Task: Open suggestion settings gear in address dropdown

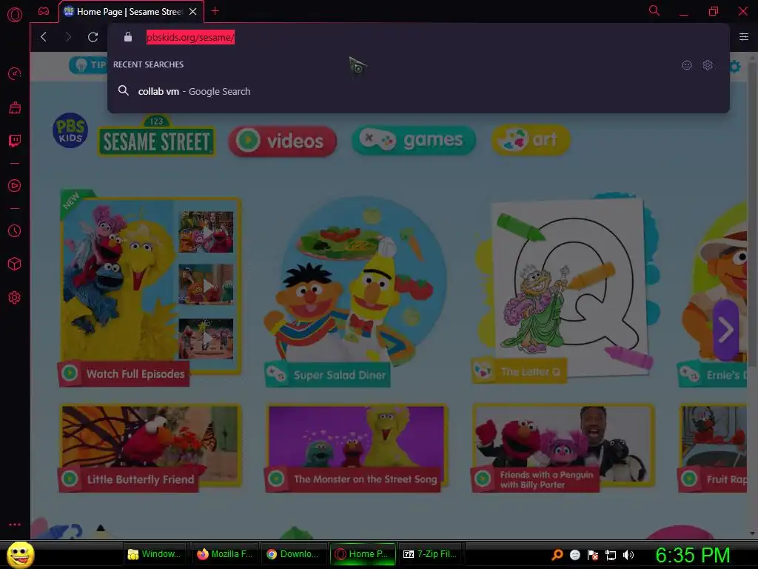Action: [708, 65]
